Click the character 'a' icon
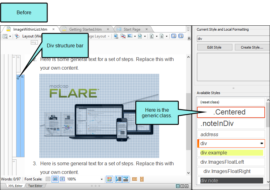Viewport: 270px width, 190px height. 162,36
